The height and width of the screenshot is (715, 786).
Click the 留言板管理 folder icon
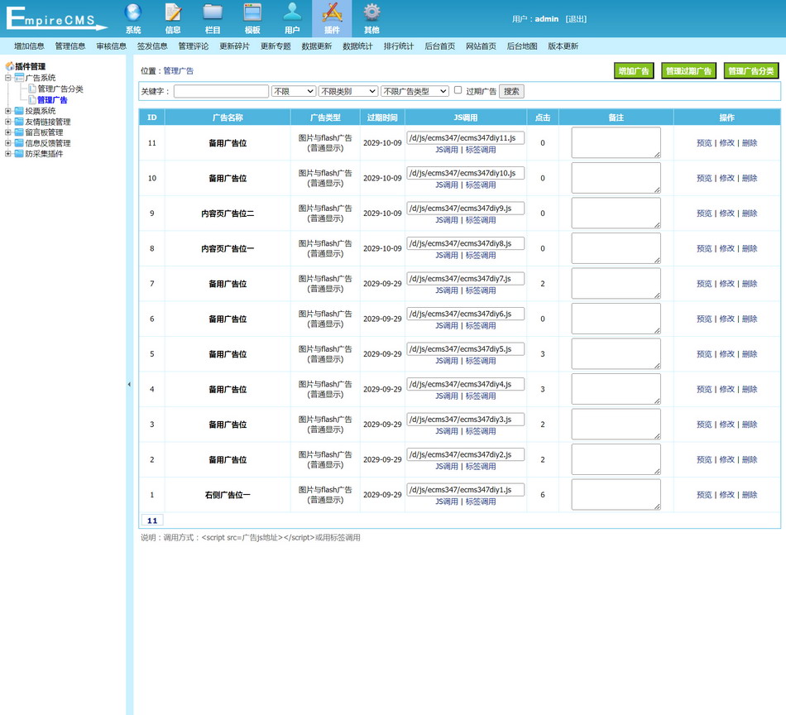click(19, 132)
